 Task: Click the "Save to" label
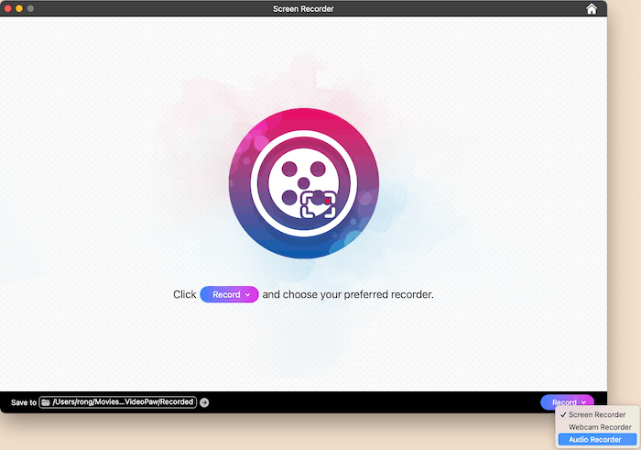pyautogui.click(x=23, y=402)
